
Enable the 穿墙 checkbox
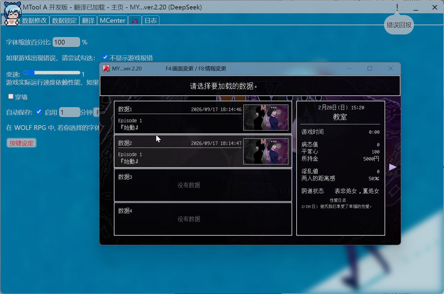[11, 96]
